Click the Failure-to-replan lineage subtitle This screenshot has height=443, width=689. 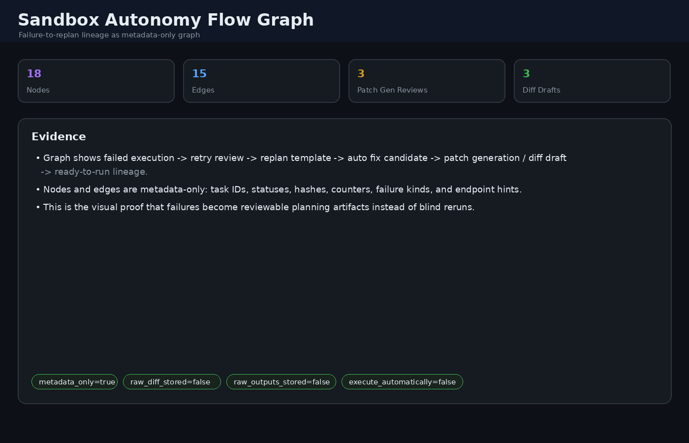coord(109,35)
